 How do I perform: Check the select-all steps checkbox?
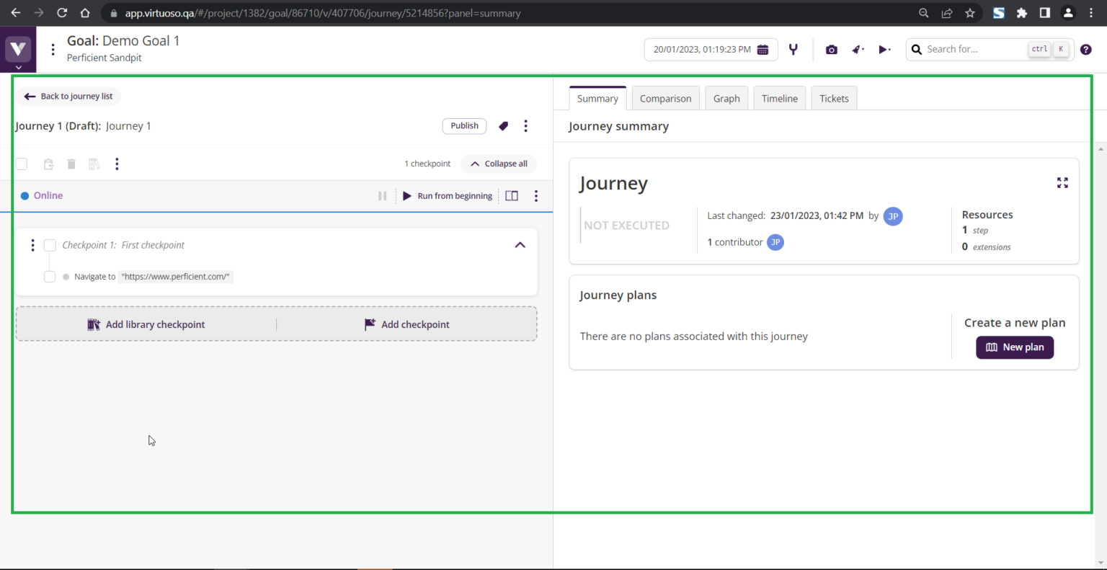click(22, 164)
